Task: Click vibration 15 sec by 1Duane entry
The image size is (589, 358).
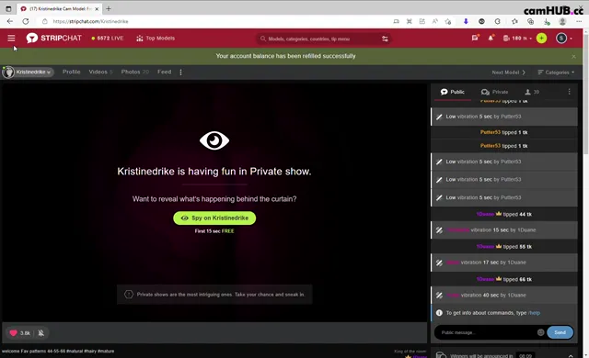Action: [x=503, y=229]
